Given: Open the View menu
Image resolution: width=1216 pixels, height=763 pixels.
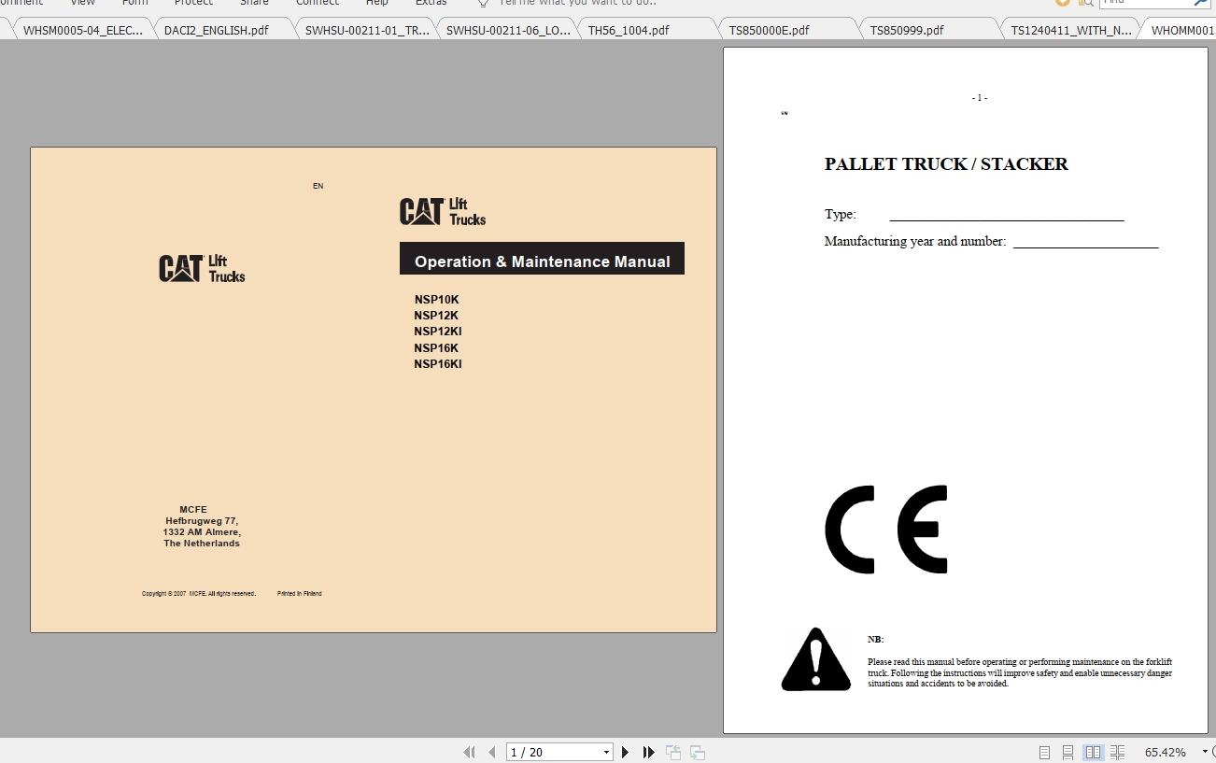Looking at the screenshot, I should click(82, 3).
